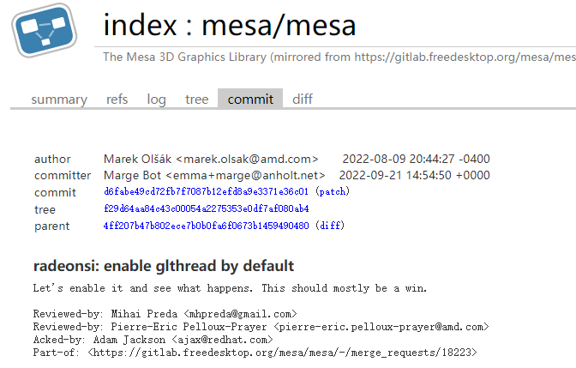576x368 pixels.
Task: Click author name Marek Olšák
Action: coord(137,159)
